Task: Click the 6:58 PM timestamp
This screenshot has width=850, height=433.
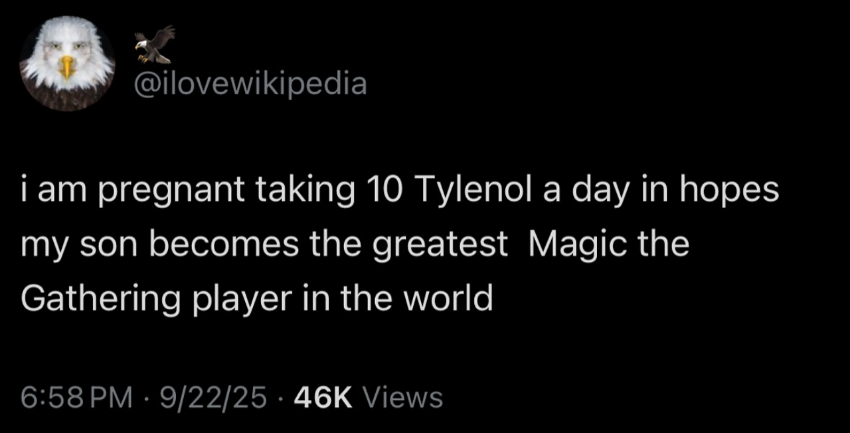Action: tap(76, 397)
